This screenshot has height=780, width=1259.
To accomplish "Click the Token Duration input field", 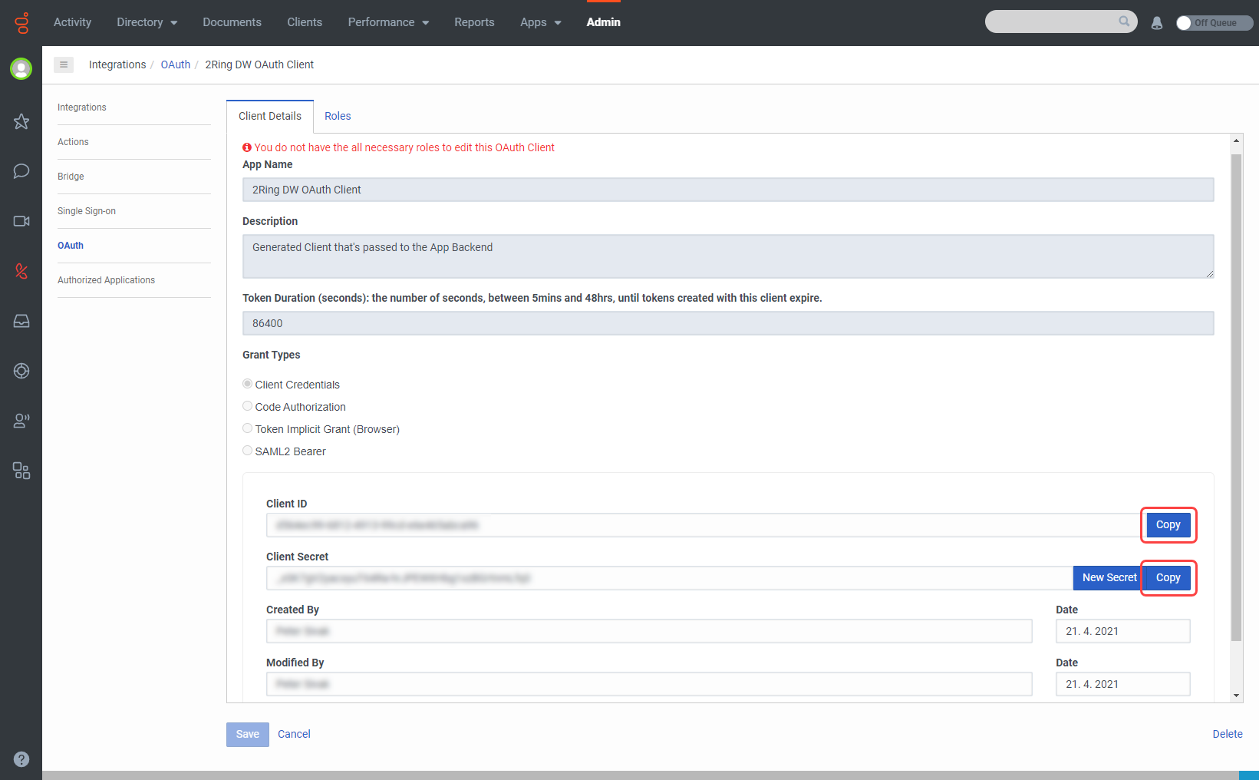I will tap(727, 323).
